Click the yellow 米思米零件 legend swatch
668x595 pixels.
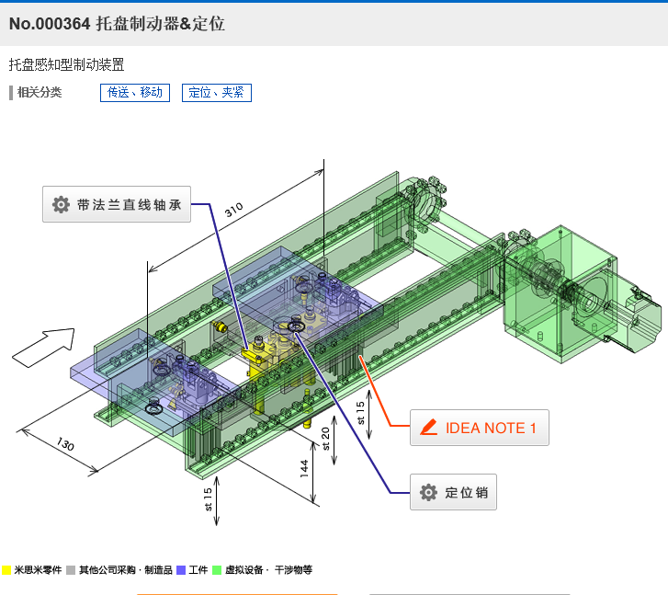pos(6,570)
